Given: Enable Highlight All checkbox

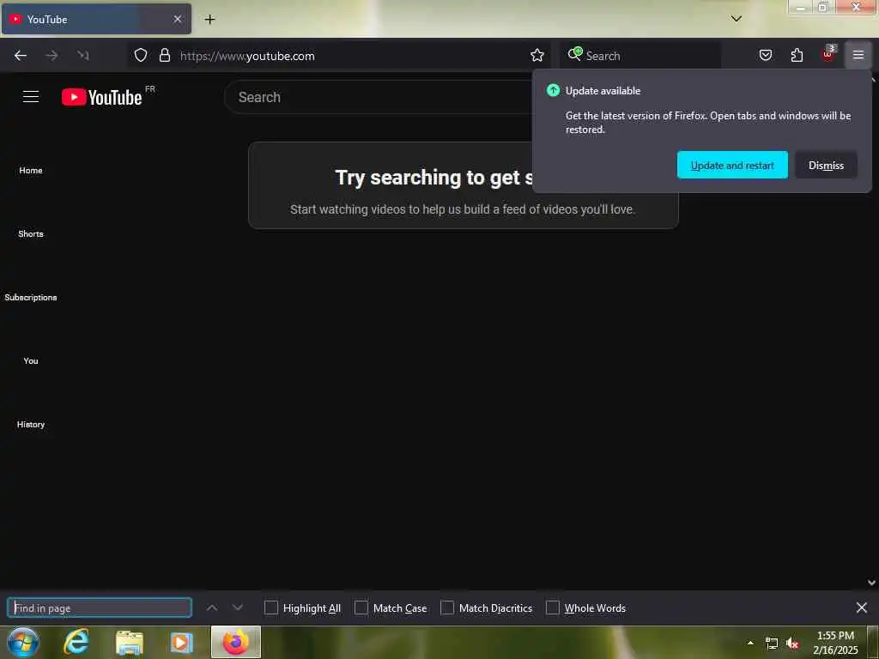Looking at the screenshot, I should coord(270,608).
